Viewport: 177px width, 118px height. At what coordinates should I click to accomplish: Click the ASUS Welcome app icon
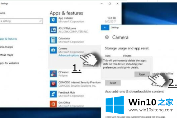coord(53,30)
